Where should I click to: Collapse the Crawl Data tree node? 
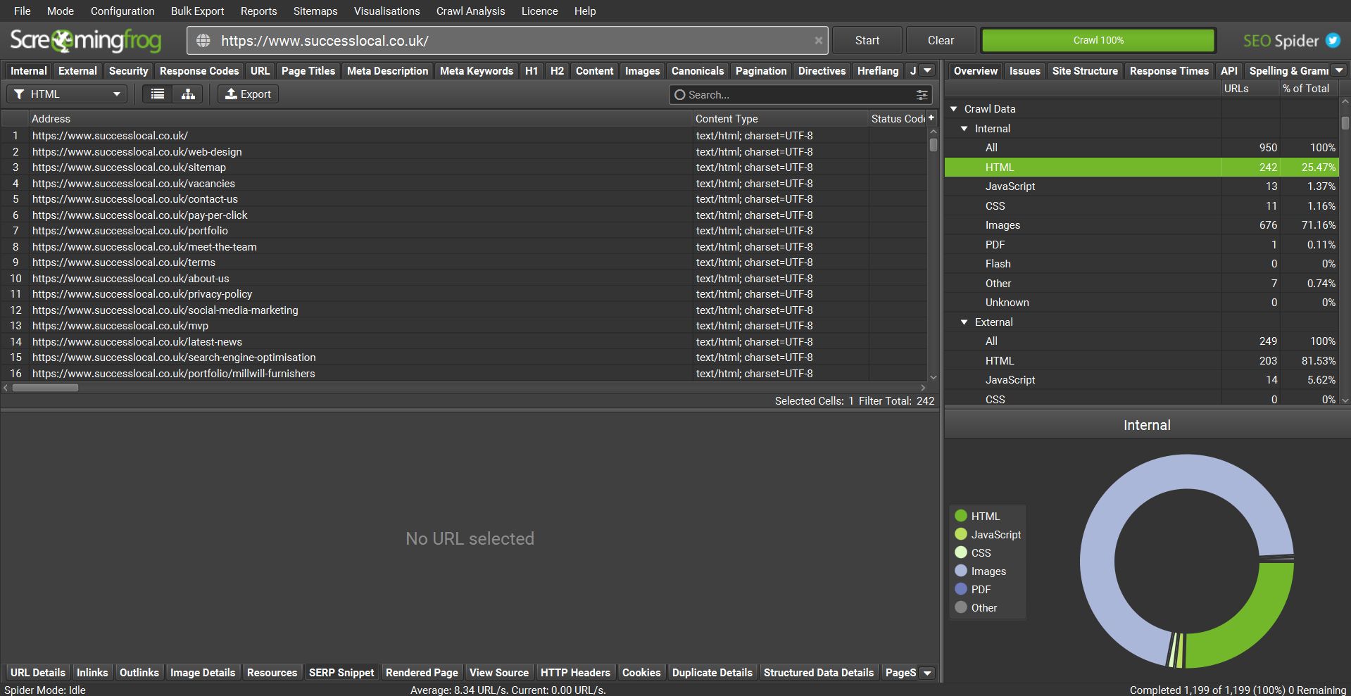tap(954, 109)
